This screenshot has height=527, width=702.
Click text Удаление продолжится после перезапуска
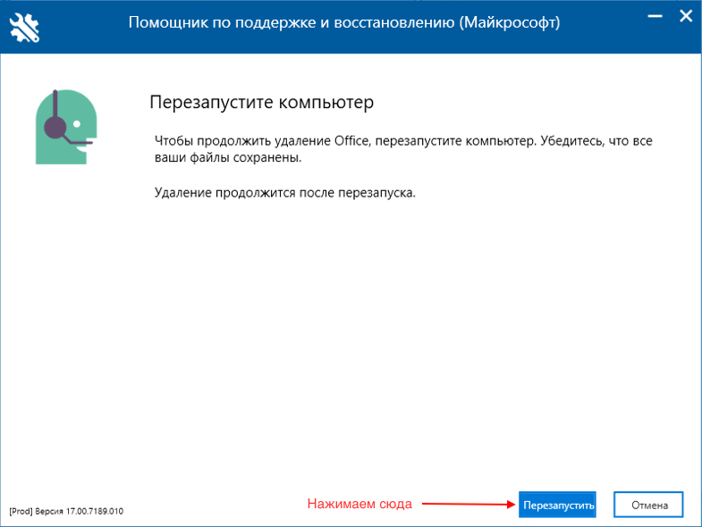click(285, 193)
